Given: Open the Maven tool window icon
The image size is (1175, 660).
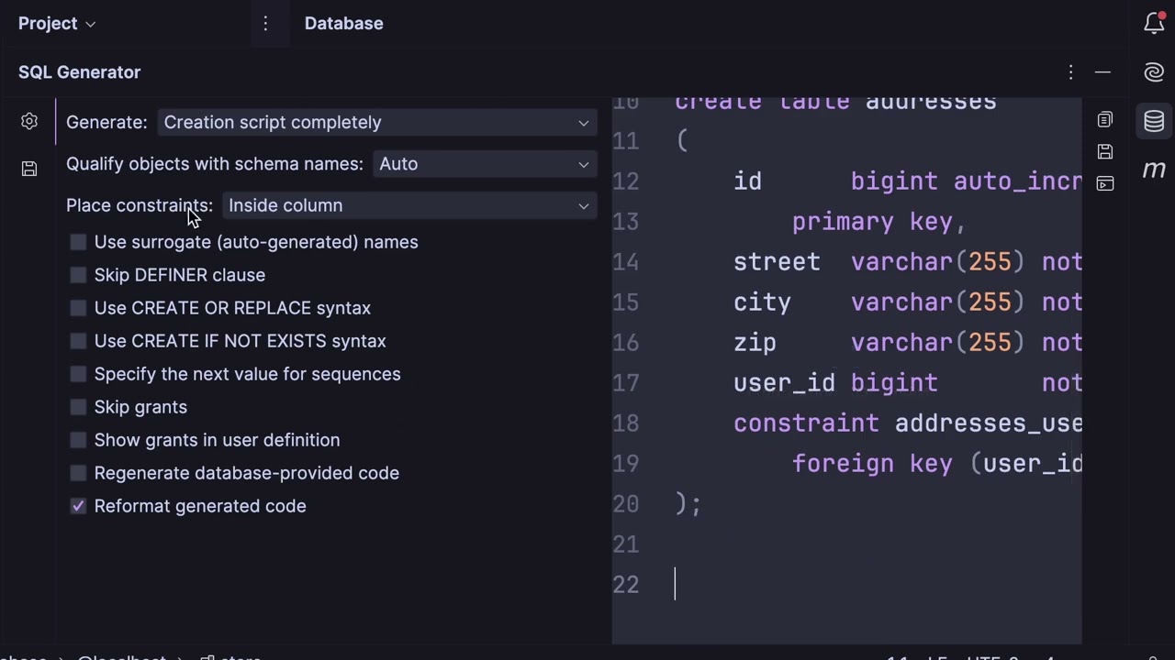Looking at the screenshot, I should pyautogui.click(x=1154, y=170).
